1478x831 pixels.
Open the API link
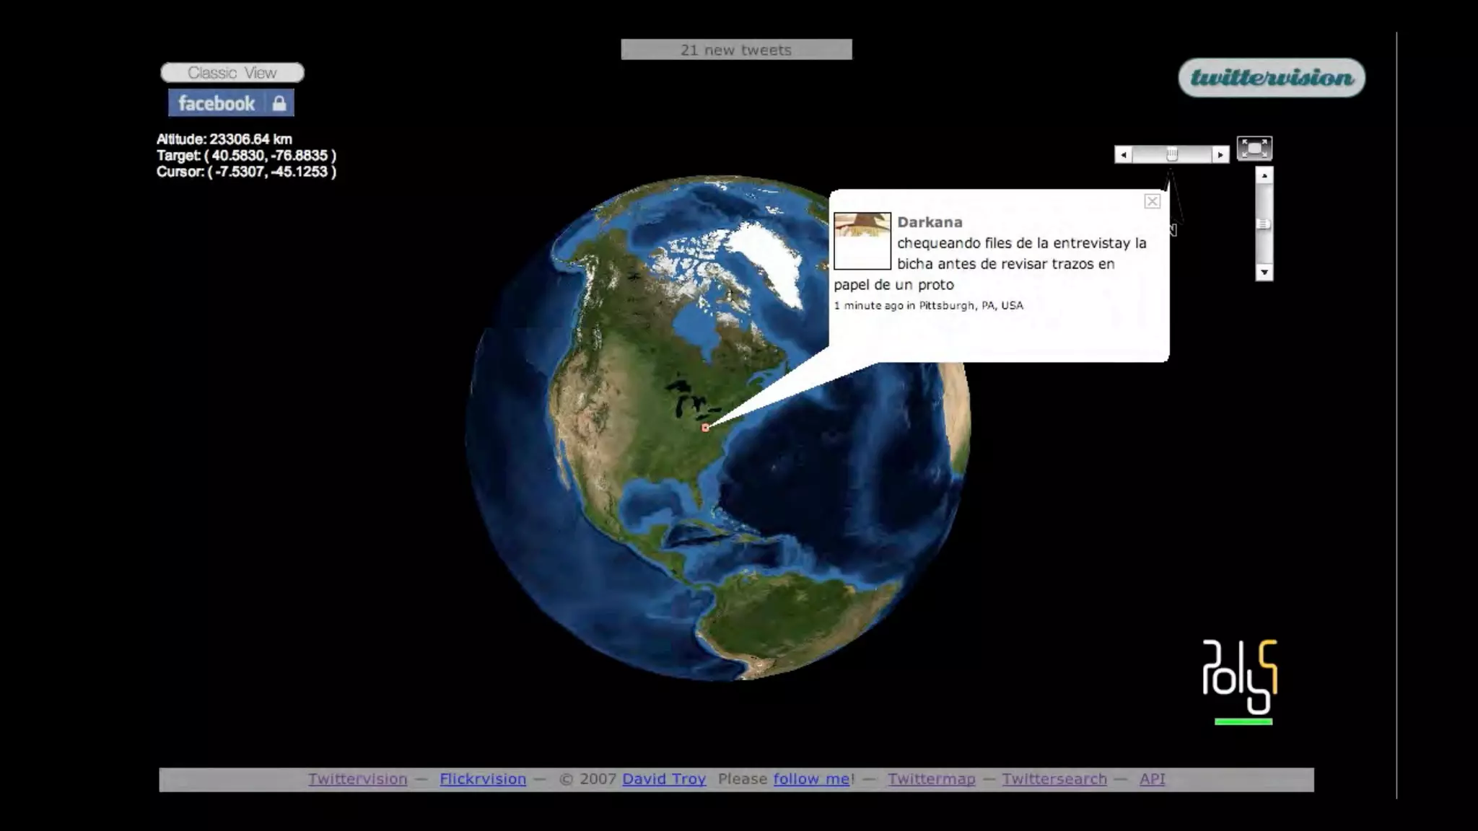pos(1152,779)
